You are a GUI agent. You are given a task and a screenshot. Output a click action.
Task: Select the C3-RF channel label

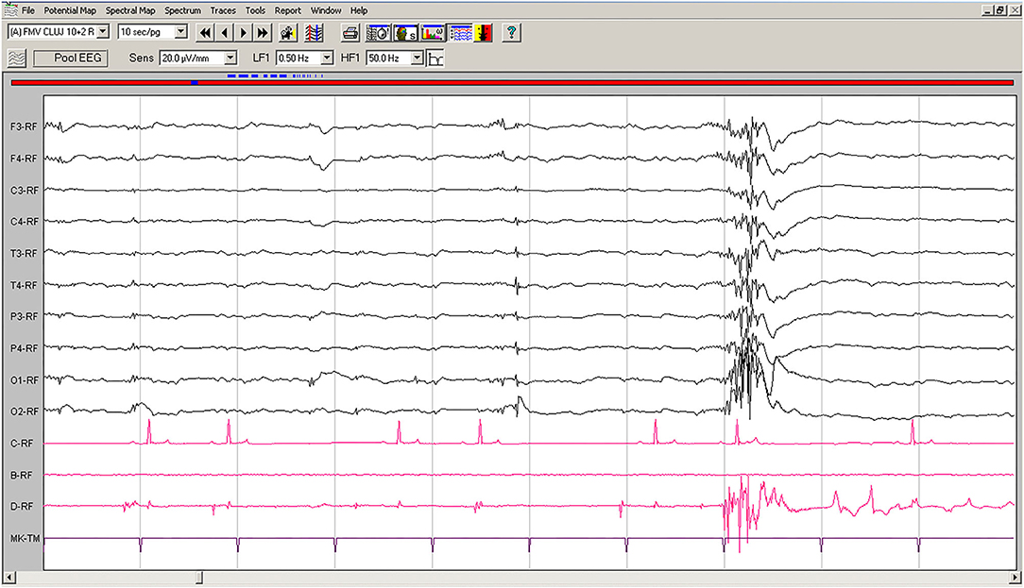[24, 191]
